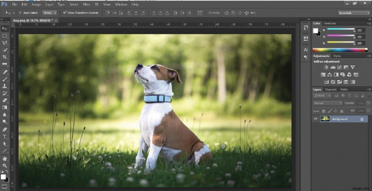Select the Move tool in the toolbox

(x=5, y=29)
